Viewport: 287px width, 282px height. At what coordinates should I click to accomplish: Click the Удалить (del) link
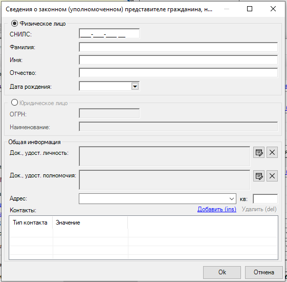259,209
